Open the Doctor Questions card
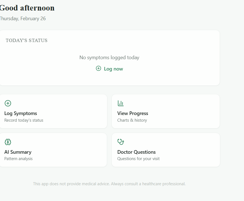The width and height of the screenshot is (244, 201). [165, 150]
